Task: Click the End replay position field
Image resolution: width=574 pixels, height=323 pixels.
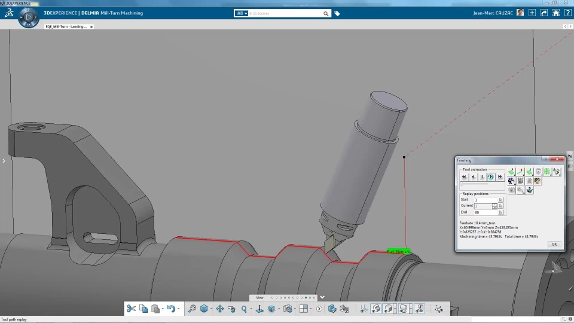Action: [486, 212]
